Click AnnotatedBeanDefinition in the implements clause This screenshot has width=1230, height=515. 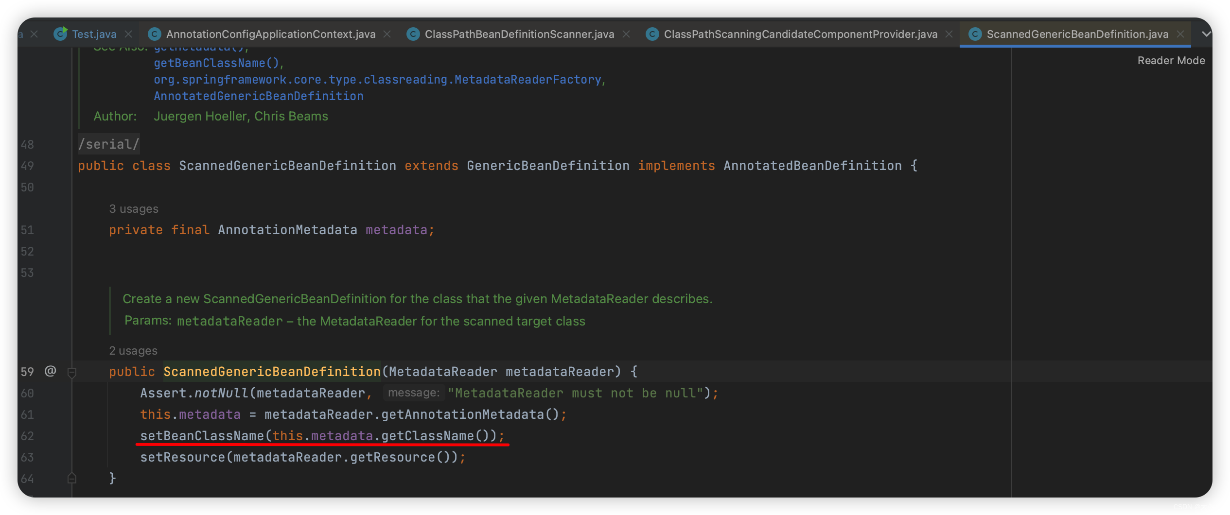tap(812, 166)
